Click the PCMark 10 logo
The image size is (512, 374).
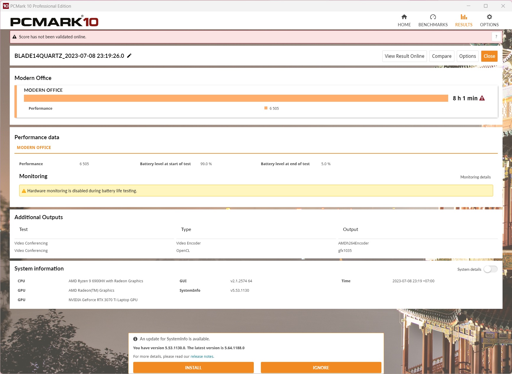pos(54,22)
